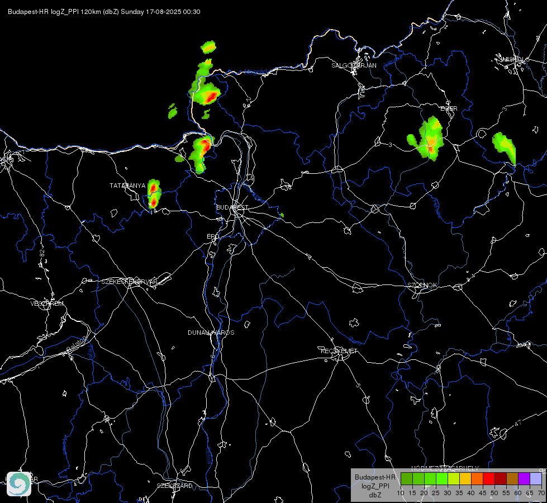The height and width of the screenshot is (503, 547).
Task: Select the VESZPRÉM city label
Action: pyautogui.click(x=47, y=303)
